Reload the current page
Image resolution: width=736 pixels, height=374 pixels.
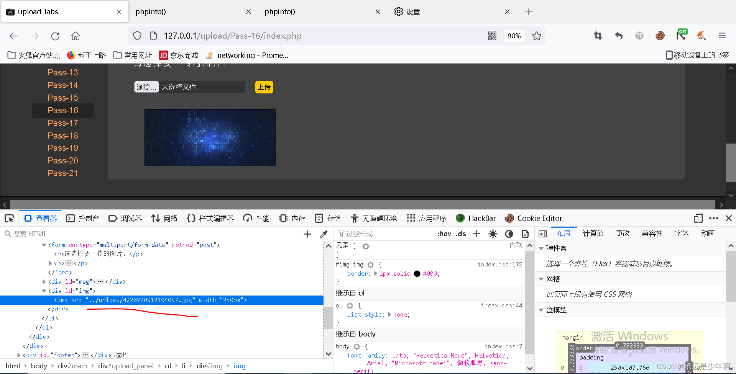click(55, 36)
